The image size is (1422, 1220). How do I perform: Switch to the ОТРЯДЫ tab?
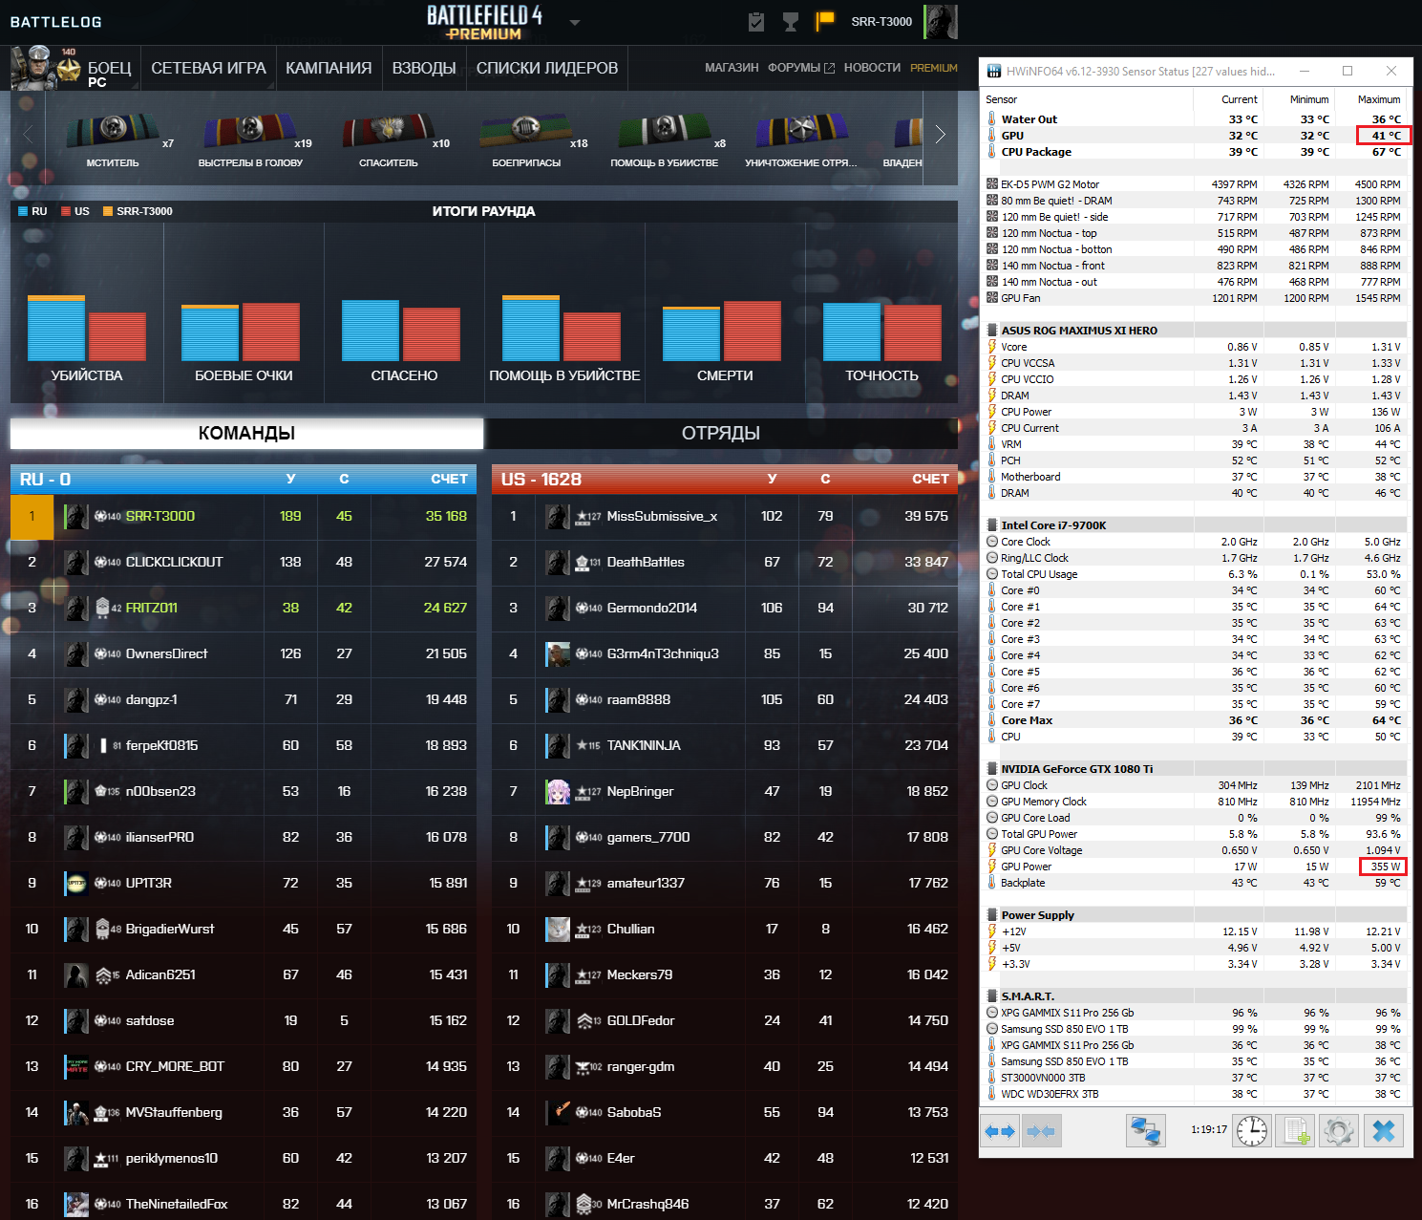721,433
